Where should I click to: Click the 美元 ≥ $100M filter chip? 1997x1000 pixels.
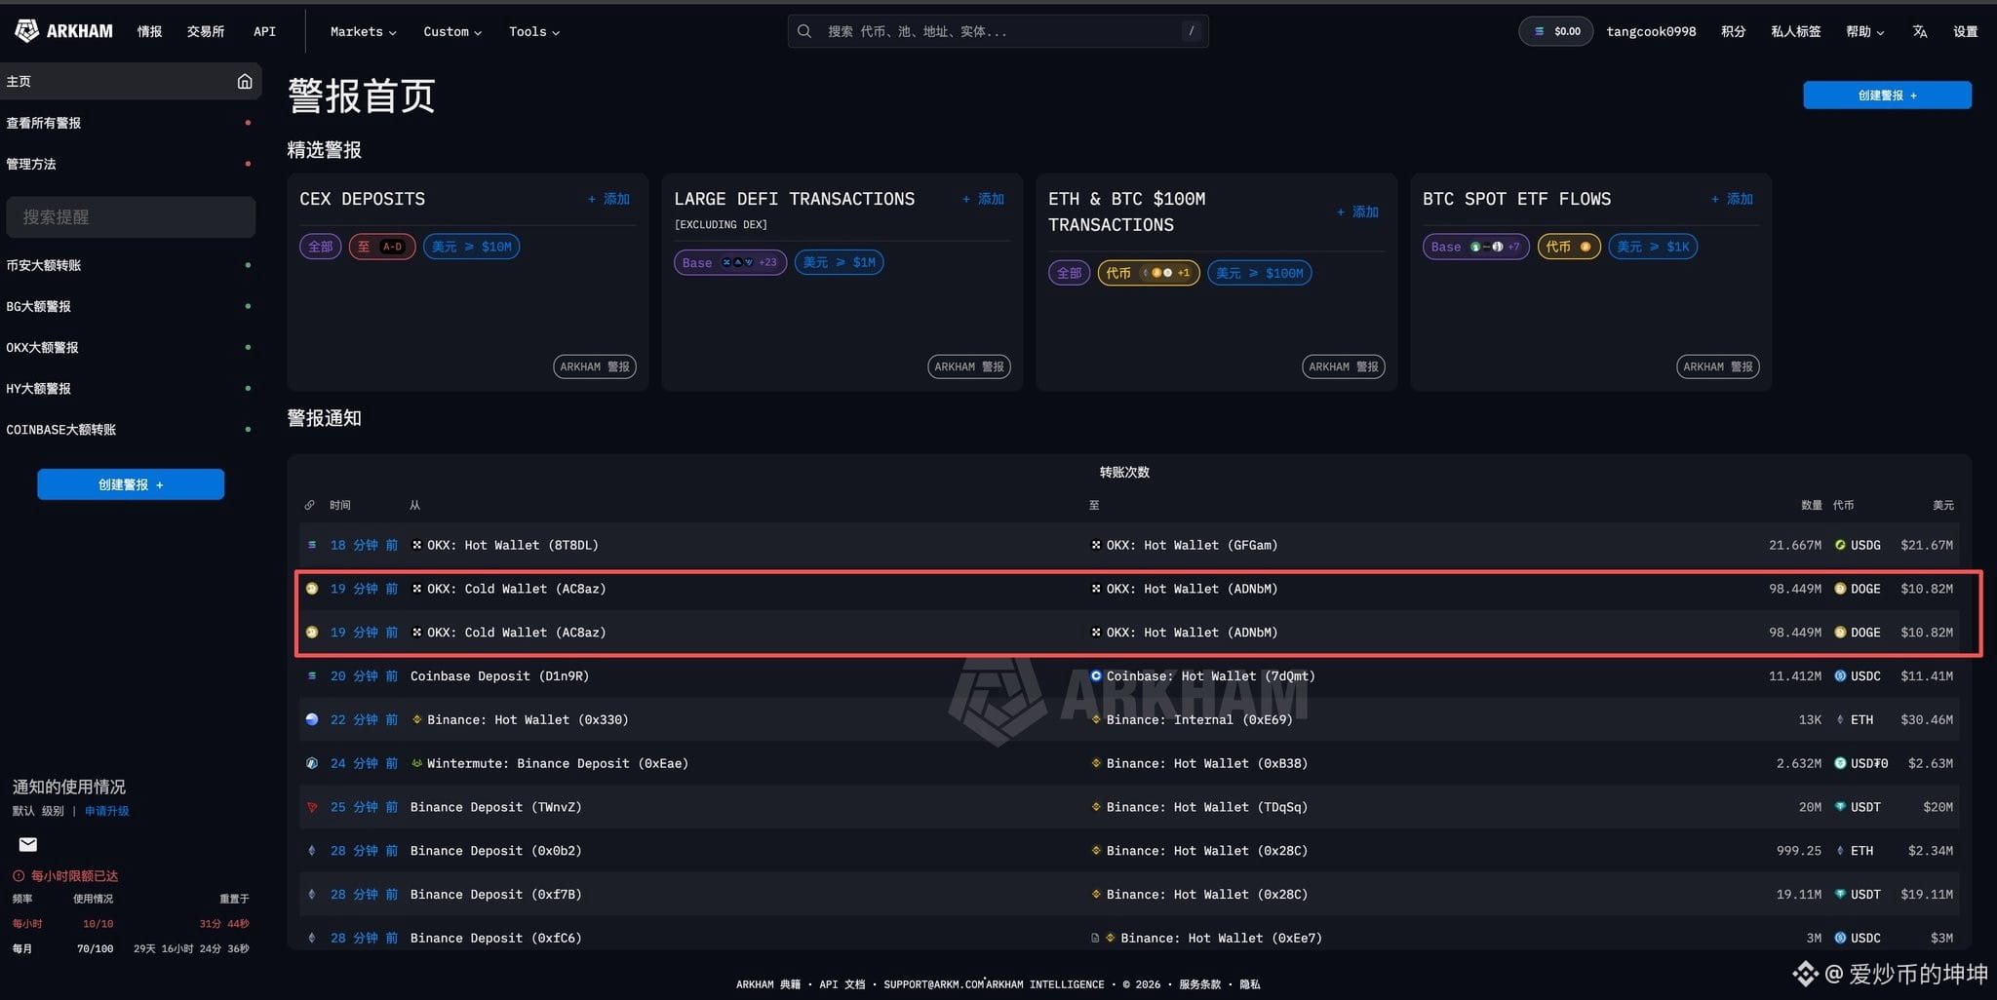tap(1260, 273)
